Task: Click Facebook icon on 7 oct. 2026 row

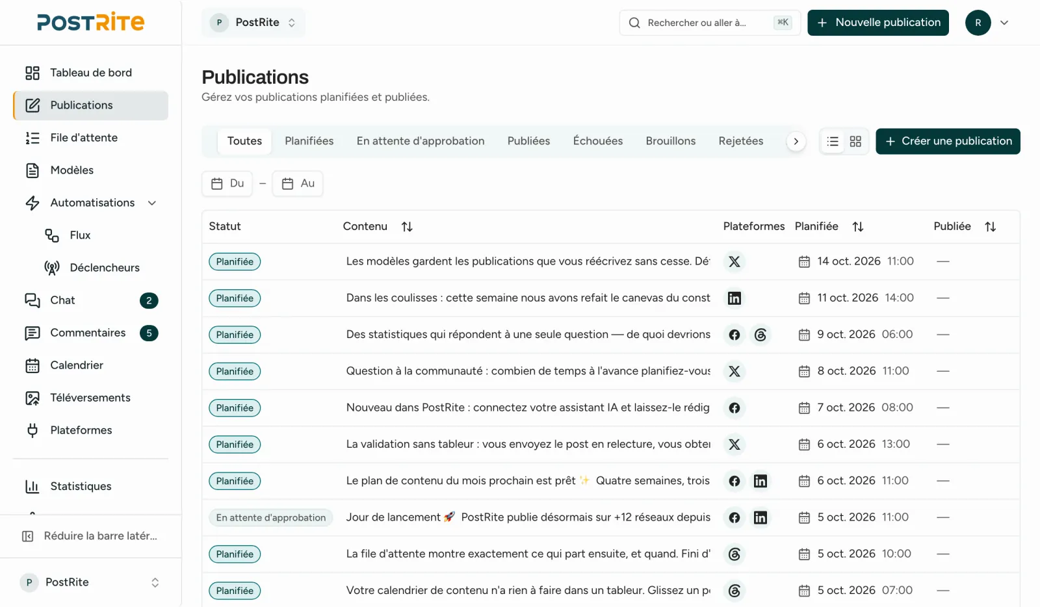Action: coord(734,408)
